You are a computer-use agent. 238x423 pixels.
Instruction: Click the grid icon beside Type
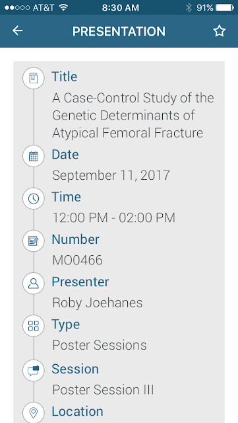coord(34,326)
